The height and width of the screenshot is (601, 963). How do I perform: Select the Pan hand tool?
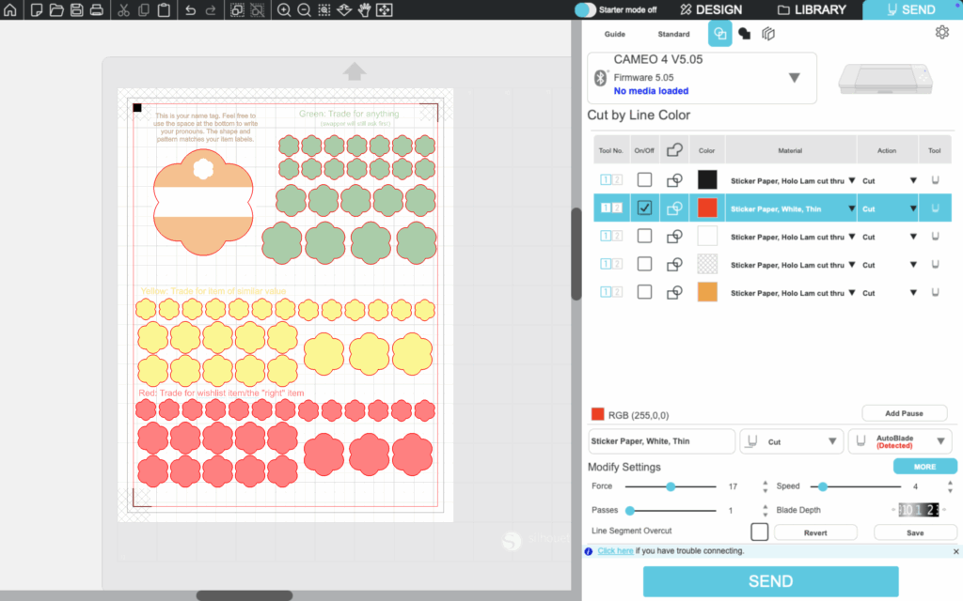364,10
